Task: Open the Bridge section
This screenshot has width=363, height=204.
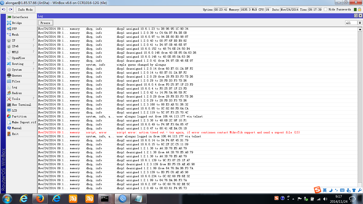Action: click(x=21, y=23)
